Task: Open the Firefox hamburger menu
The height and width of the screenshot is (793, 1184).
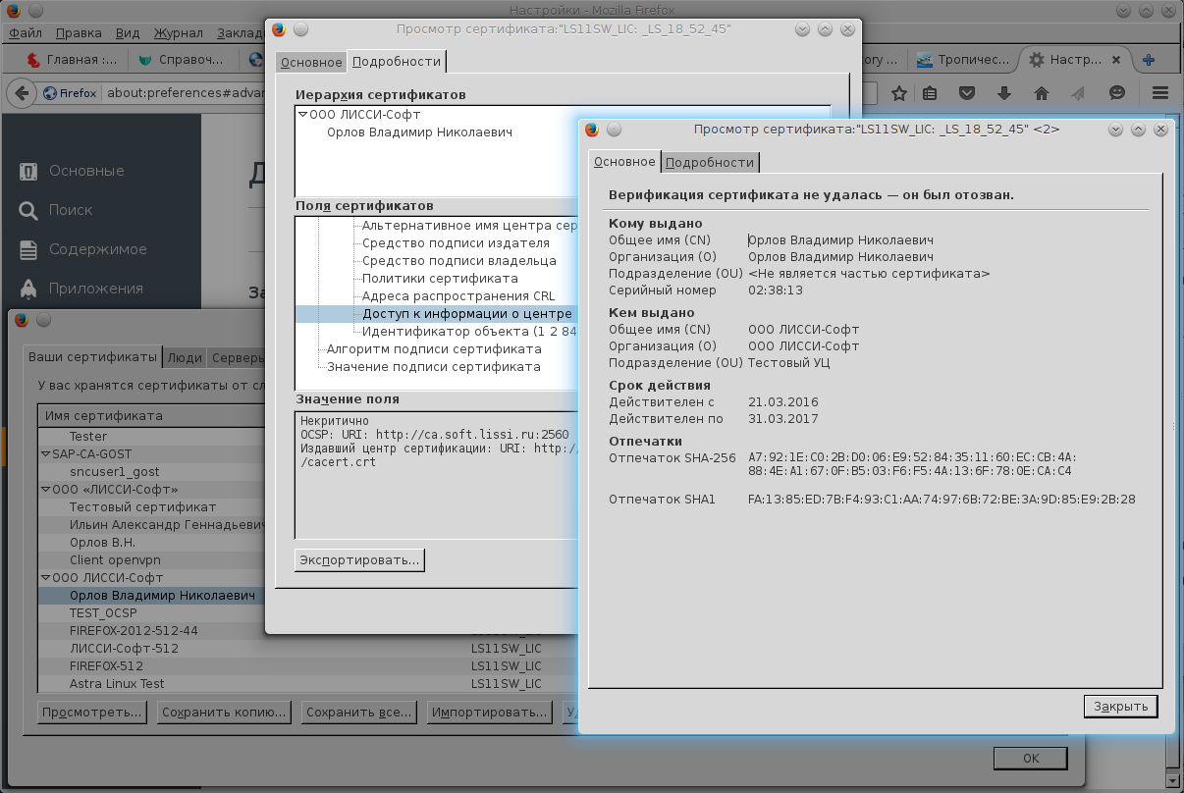Action: click(x=1159, y=93)
